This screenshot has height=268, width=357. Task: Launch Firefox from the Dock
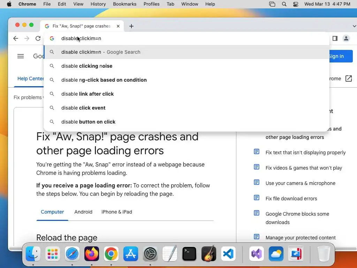pos(92,254)
